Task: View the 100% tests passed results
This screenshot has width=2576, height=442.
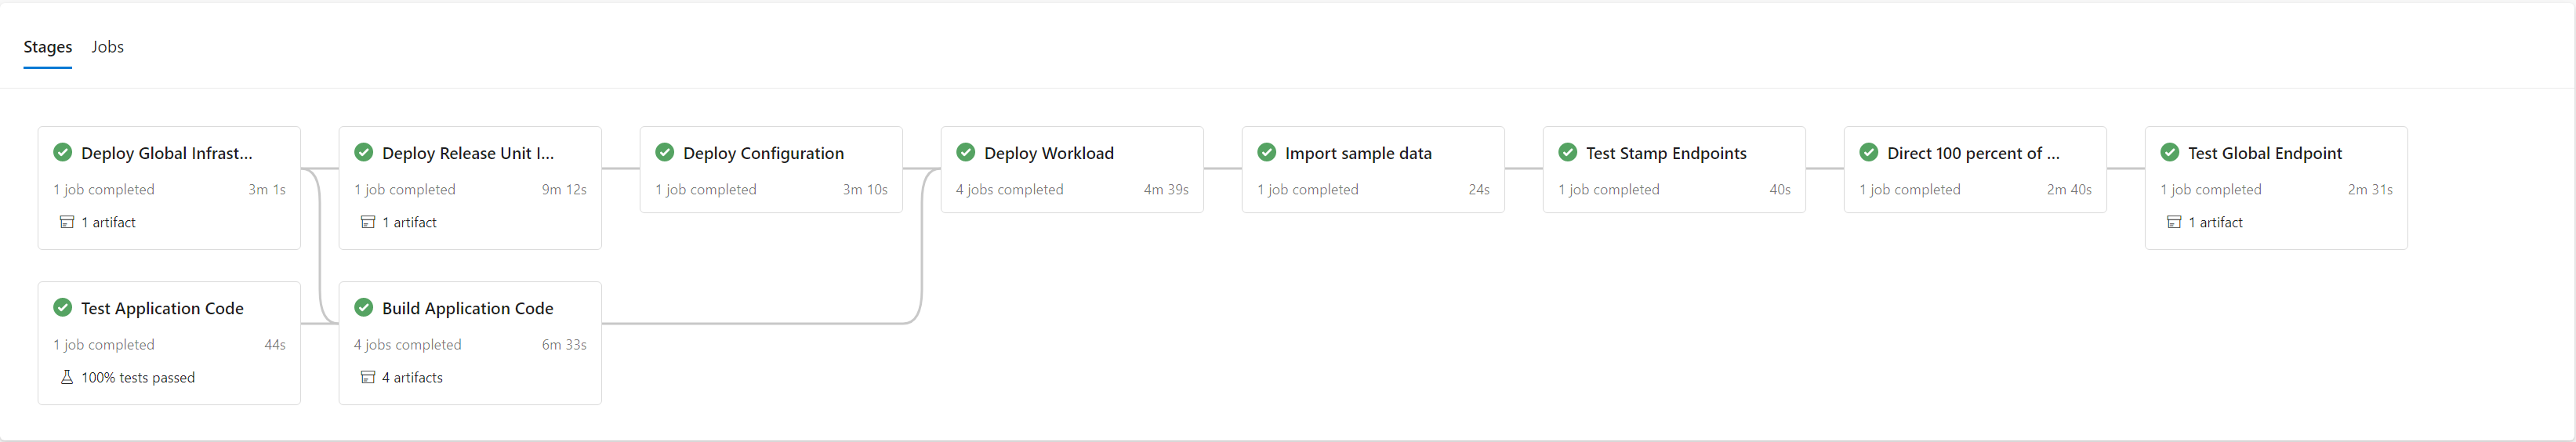Action: [138, 377]
